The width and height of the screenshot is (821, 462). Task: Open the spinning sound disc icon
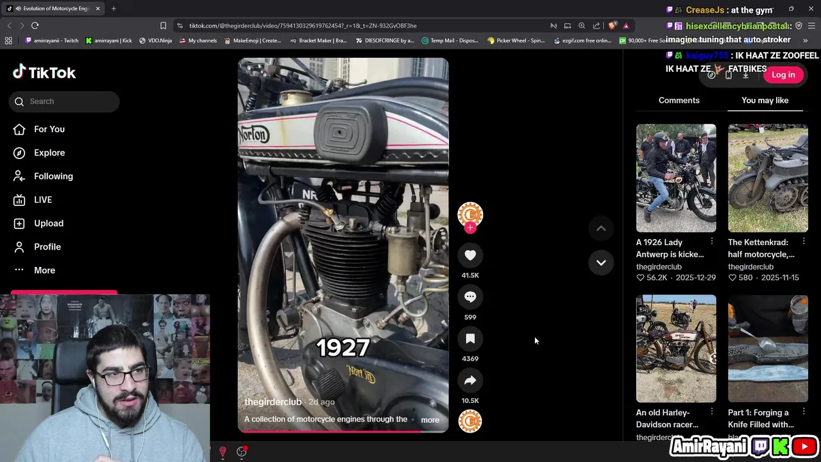470,421
